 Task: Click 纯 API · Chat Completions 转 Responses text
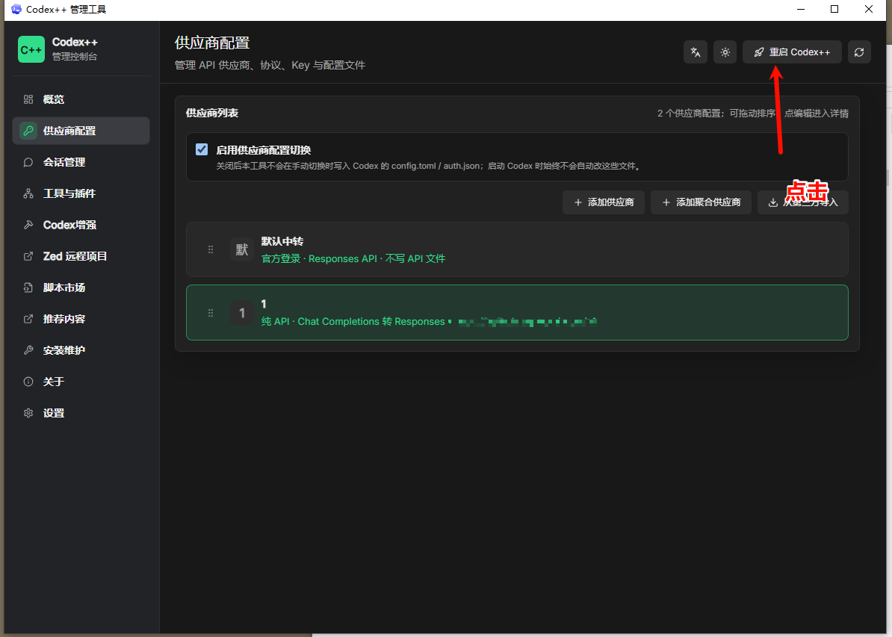tap(353, 322)
